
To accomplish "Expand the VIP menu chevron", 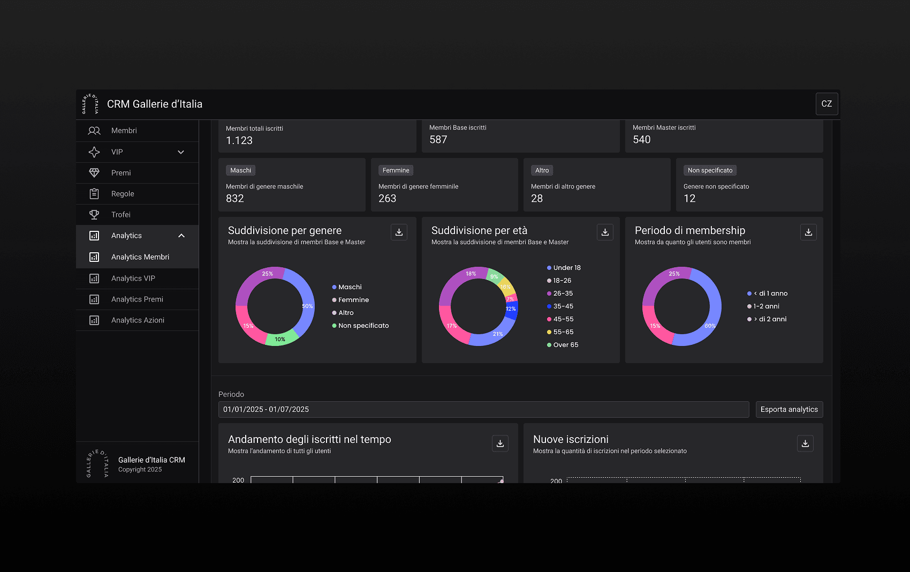I will (x=181, y=152).
